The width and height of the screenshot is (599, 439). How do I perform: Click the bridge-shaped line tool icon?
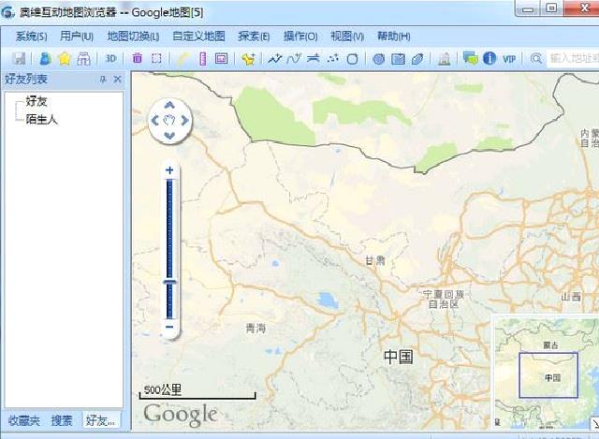[314, 58]
